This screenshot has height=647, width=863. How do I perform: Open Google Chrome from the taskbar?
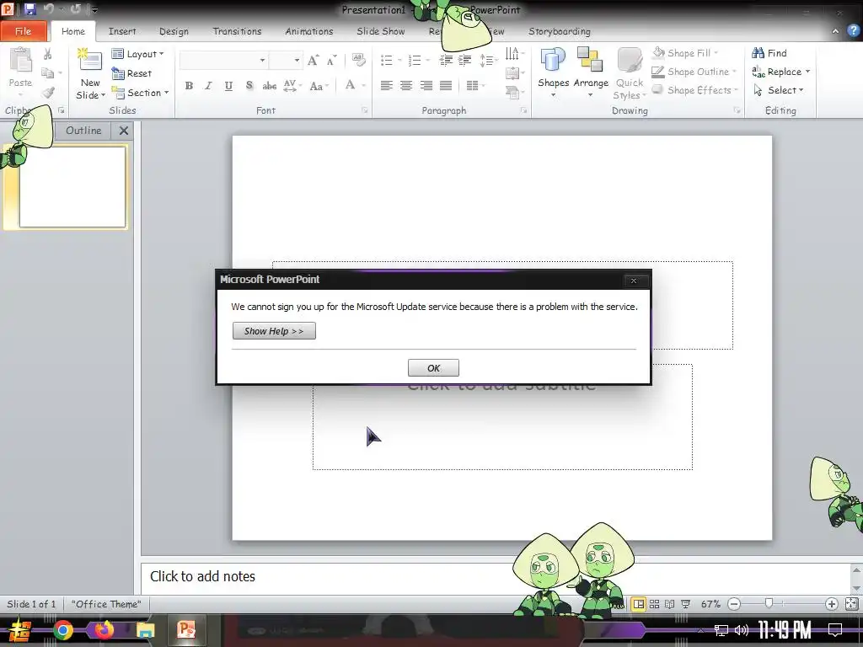[62, 630]
